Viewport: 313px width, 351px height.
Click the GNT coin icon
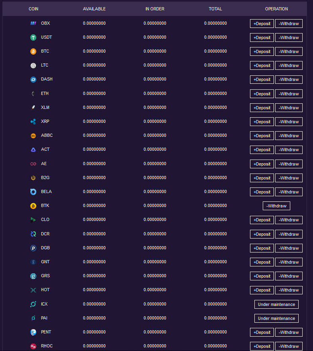[x=33, y=262]
